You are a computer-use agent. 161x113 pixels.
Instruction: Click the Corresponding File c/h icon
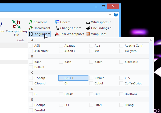click(16, 24)
